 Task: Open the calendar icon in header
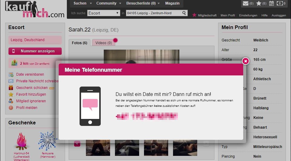click(271, 4)
